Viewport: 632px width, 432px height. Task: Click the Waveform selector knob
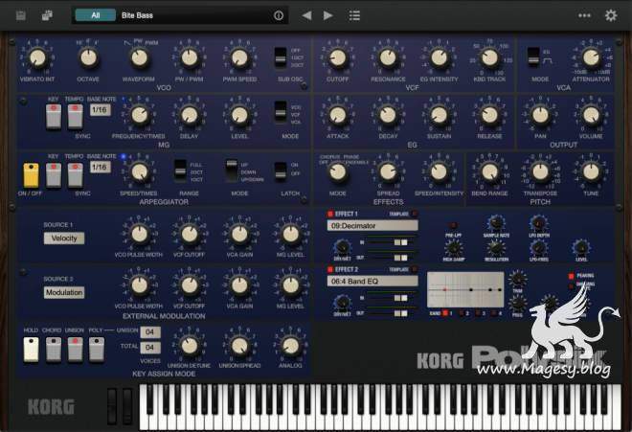tap(140, 57)
